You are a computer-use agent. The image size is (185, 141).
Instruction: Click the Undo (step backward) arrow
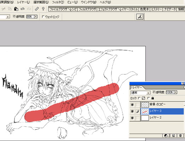(23, 9)
